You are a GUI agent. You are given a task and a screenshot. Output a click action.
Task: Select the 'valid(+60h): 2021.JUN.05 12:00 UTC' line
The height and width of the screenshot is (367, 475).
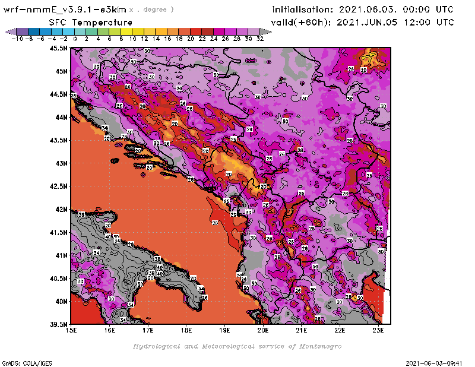[x=362, y=23]
